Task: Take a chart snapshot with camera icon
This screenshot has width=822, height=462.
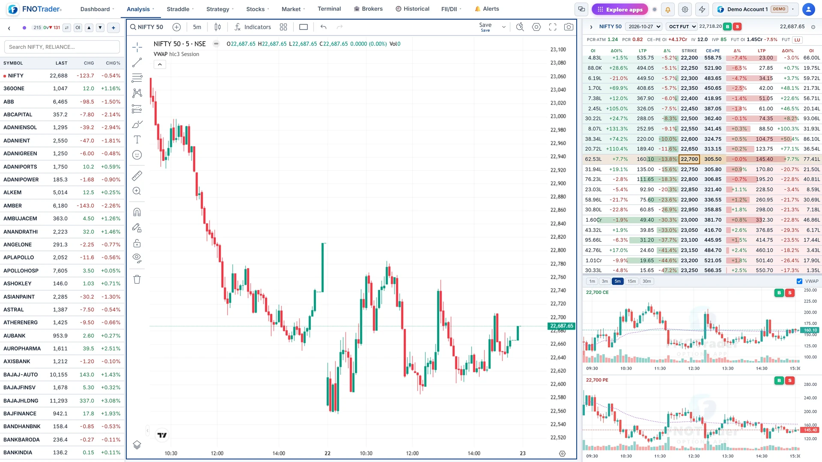Action: tap(569, 27)
